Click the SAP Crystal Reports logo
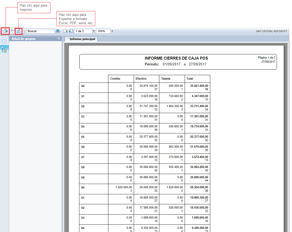Screen dimensions: 292x232 click(x=271, y=31)
